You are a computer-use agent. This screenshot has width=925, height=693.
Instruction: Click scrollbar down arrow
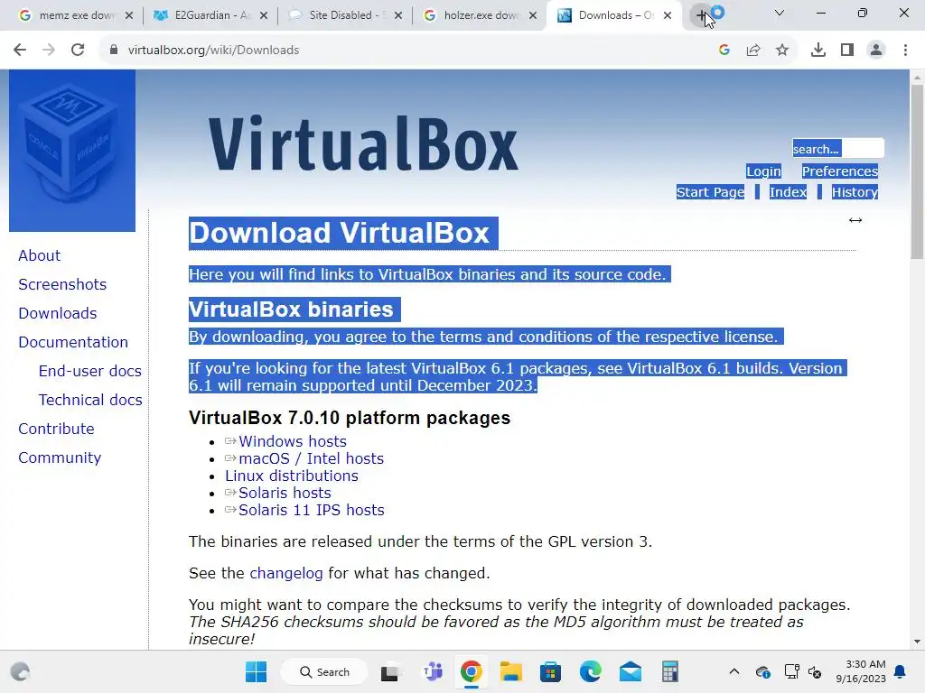coord(917,642)
